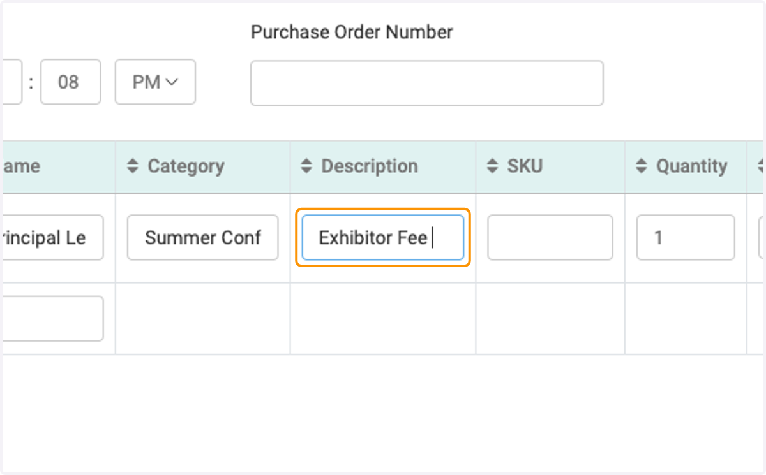Viewport: 766px width, 475px height.
Task: Select the SKU column header text
Action: 525,166
